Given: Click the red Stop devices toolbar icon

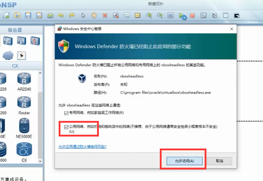Looking at the screenshot, I should (x=192, y=16).
